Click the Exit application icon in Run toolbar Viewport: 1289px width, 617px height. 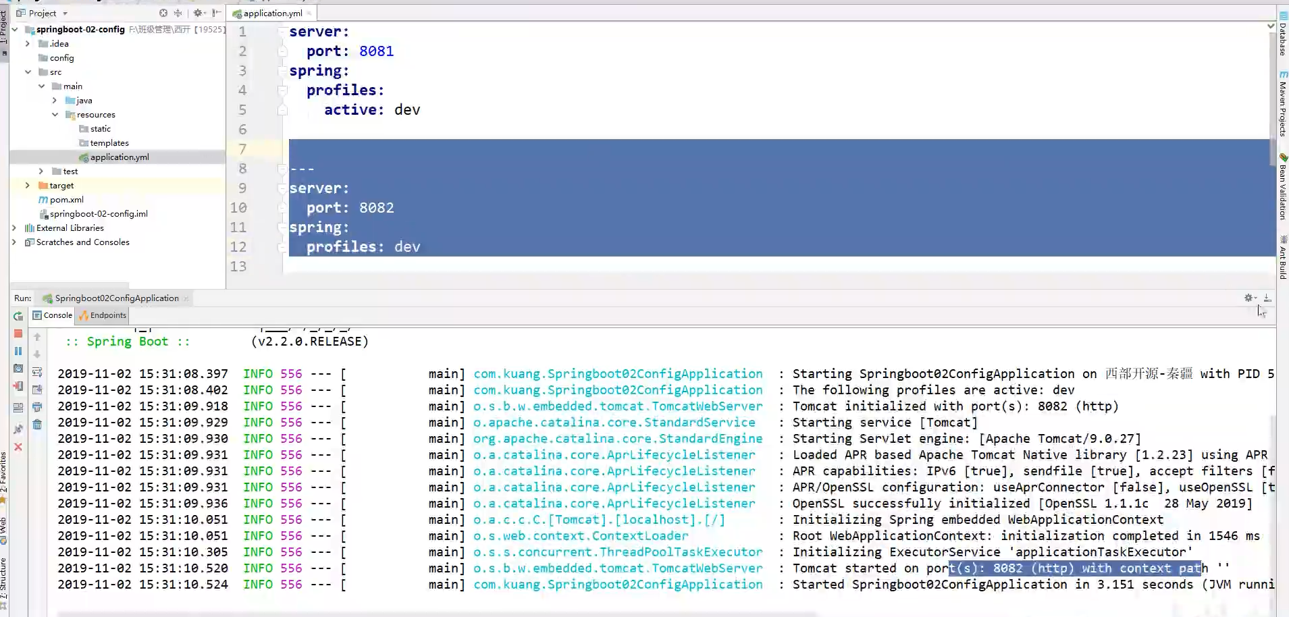pyautogui.click(x=18, y=386)
